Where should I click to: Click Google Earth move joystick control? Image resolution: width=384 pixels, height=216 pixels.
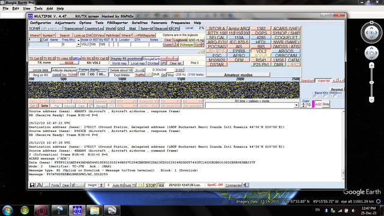371,53
